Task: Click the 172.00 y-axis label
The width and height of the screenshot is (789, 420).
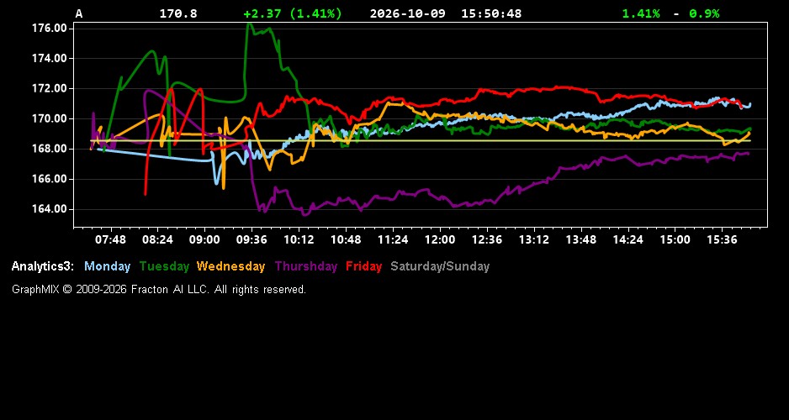Action: tap(50, 88)
